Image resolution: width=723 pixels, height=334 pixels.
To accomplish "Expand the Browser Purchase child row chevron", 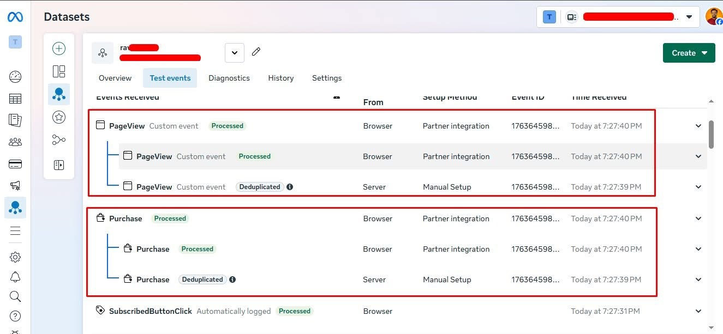I will point(698,249).
